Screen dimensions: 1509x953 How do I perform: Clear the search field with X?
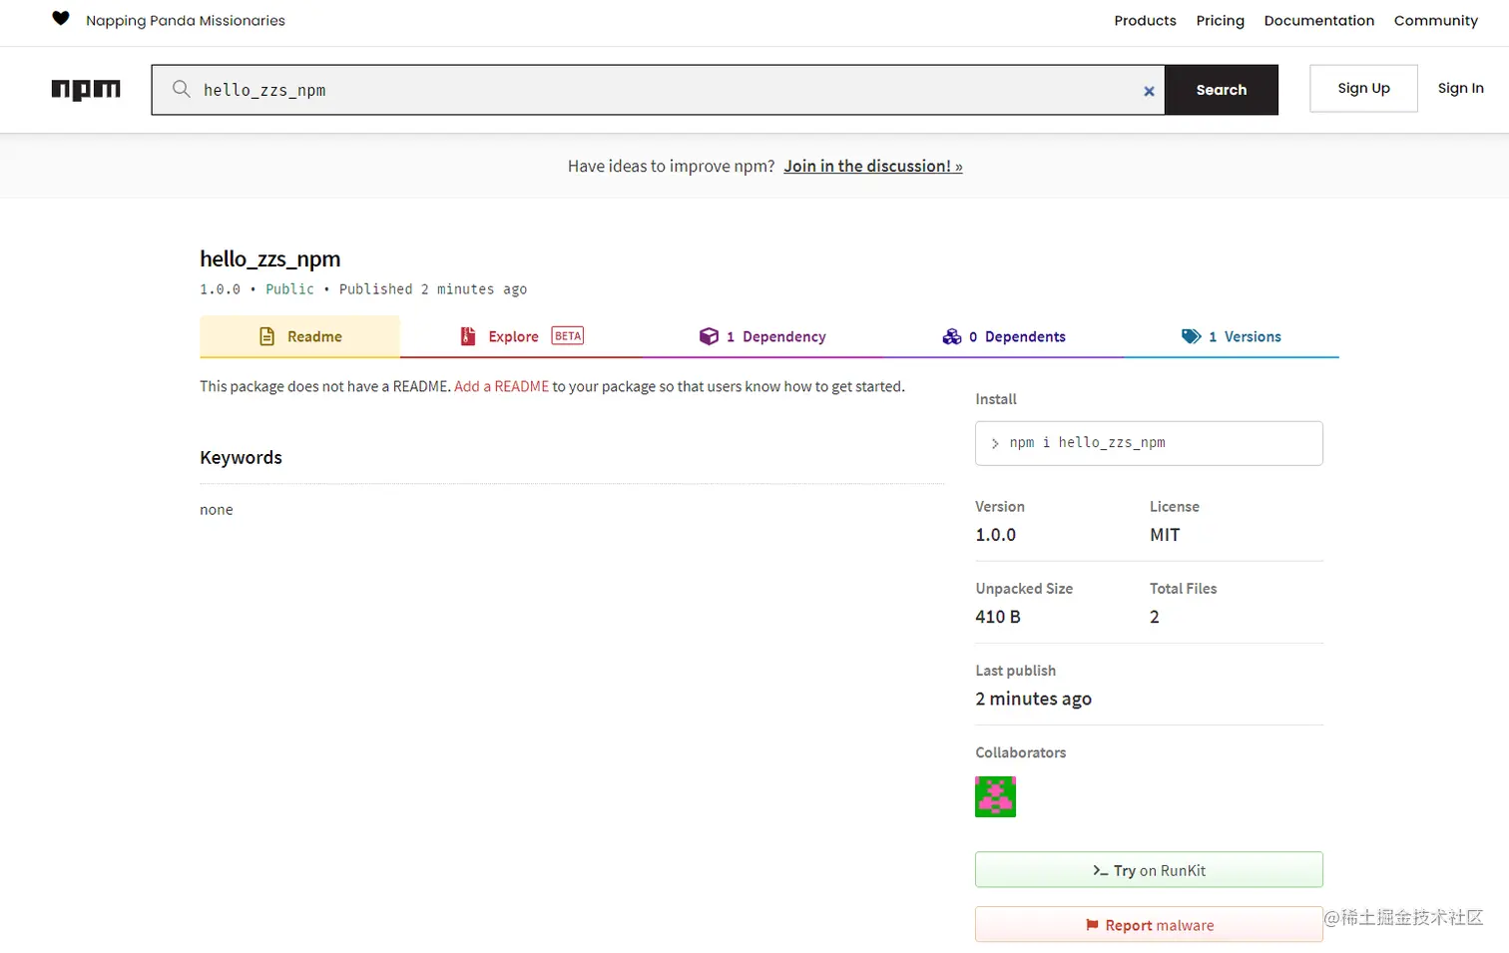(x=1149, y=91)
